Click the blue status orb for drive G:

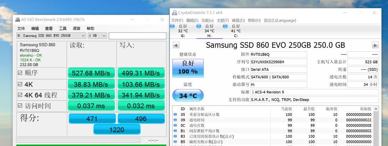pyautogui.click(x=172, y=26)
